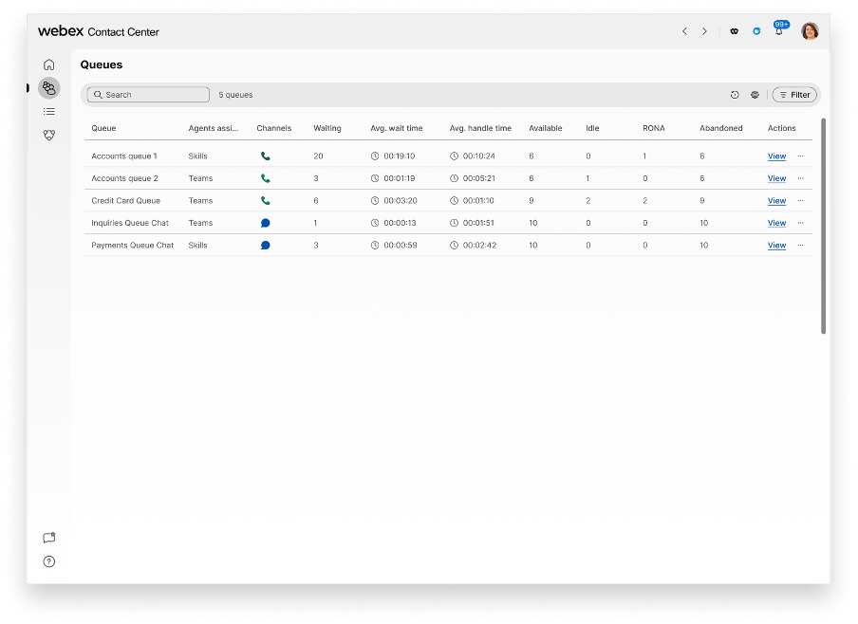Viewport: 858px width, 624px height.
Task: Click the blue circular status icon in the header
Action: coord(756,31)
